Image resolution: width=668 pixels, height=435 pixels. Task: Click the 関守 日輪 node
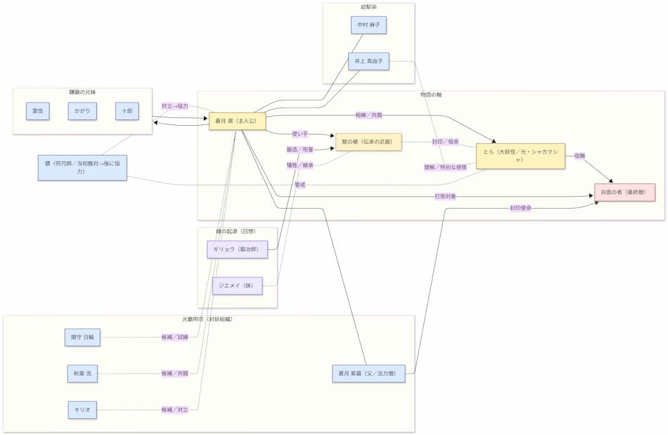(82, 337)
